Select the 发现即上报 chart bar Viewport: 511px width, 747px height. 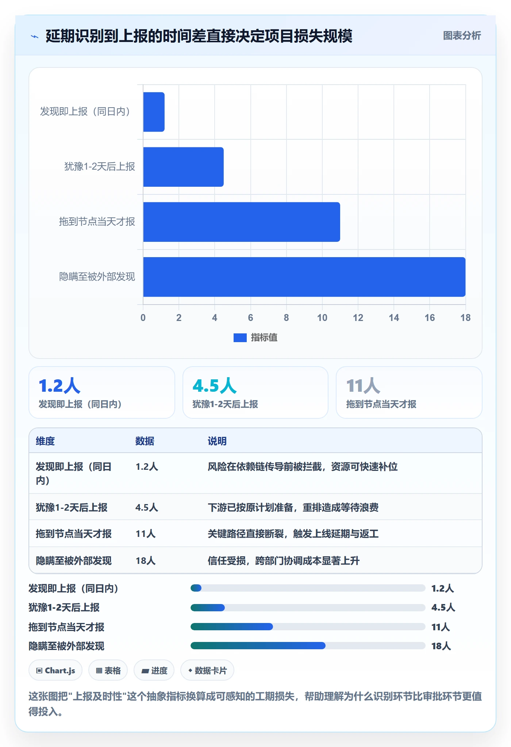[154, 112]
